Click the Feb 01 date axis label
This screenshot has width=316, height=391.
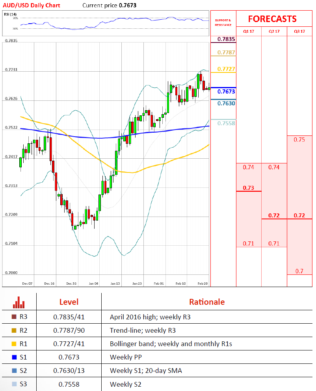(x=159, y=284)
